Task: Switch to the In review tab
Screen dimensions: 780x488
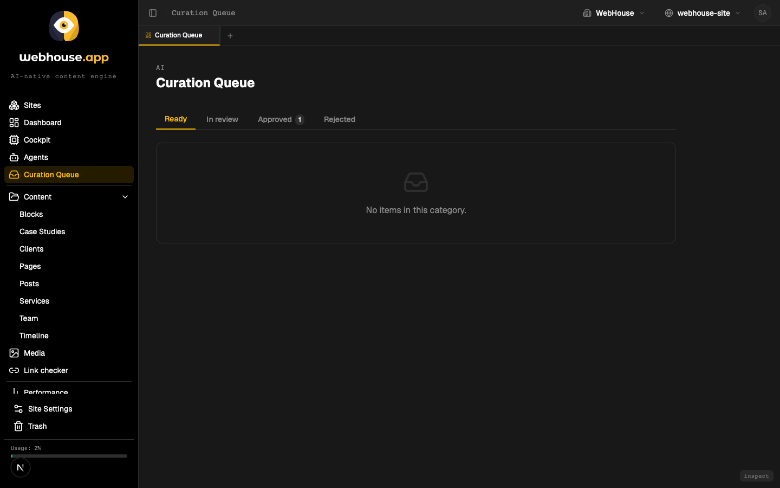Action: [x=222, y=119]
